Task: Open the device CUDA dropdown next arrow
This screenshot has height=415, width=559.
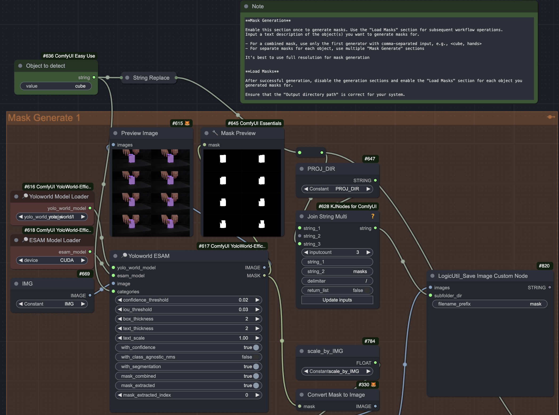Action: [83, 260]
